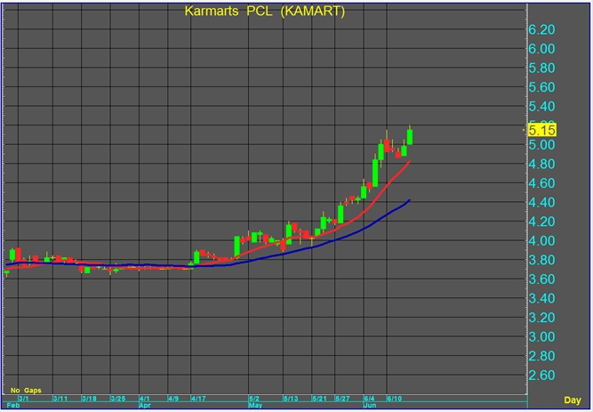593x412 pixels.
Task: Click the 3.80 price axis label
Action: [541, 260]
